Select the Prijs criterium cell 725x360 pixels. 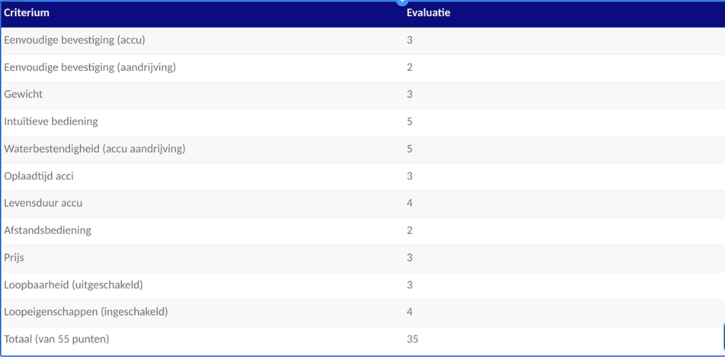coord(14,258)
